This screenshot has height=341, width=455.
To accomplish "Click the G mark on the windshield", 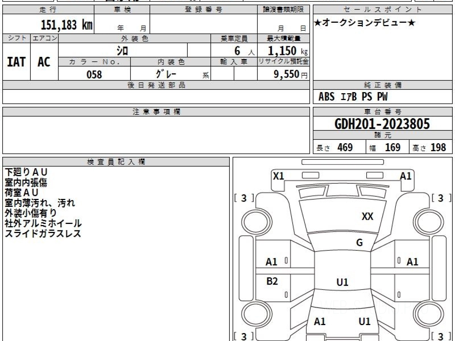I will (x=359, y=243).
